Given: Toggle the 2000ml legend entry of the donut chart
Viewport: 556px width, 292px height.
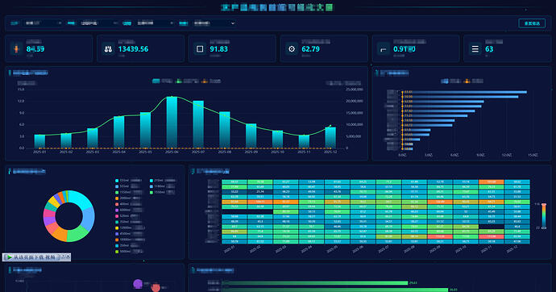Looking at the screenshot, I should tap(129, 198).
